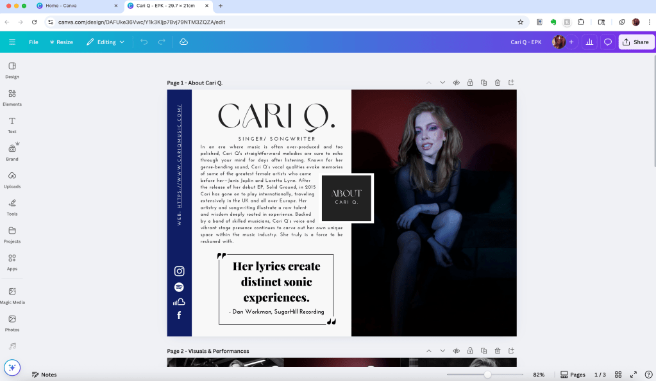
Task: Open the Elements panel in sidebar
Action: click(12, 97)
